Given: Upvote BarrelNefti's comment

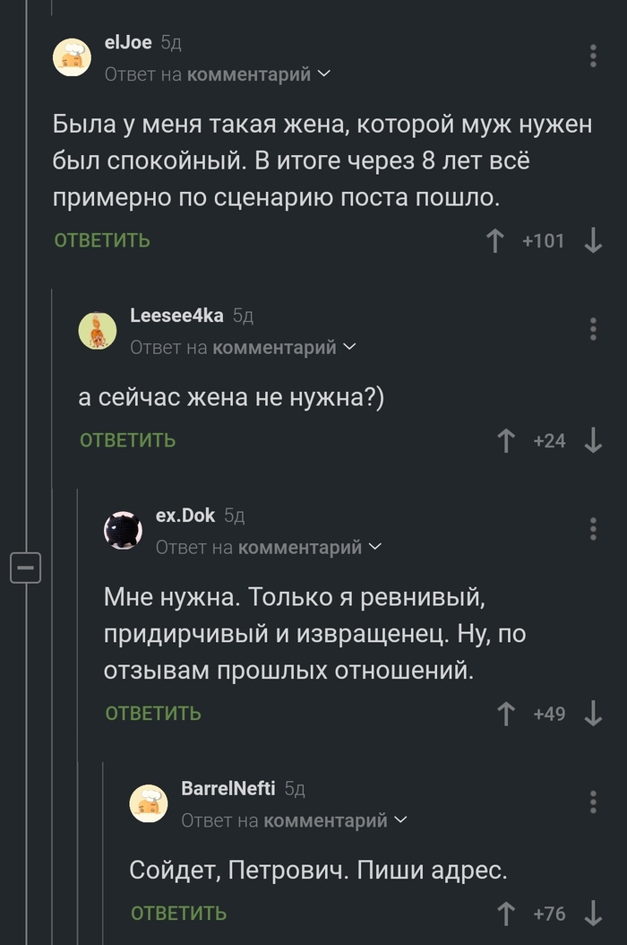Looking at the screenshot, I should point(506,914).
